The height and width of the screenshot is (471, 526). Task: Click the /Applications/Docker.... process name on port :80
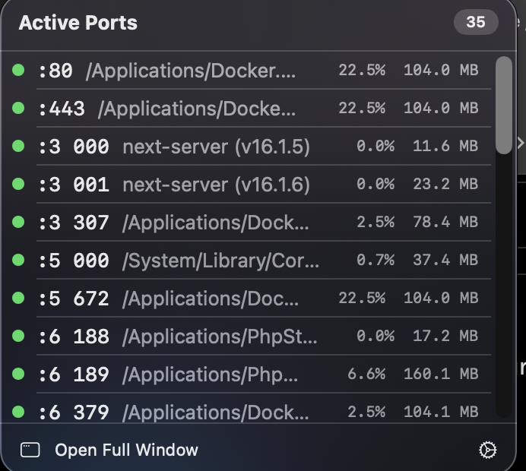191,71
